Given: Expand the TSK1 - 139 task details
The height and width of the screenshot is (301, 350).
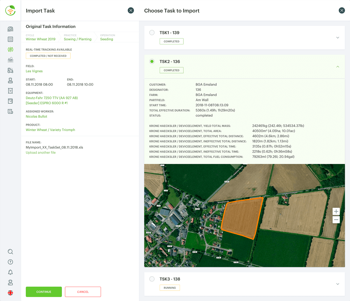Looking at the screenshot, I should tap(338, 38).
